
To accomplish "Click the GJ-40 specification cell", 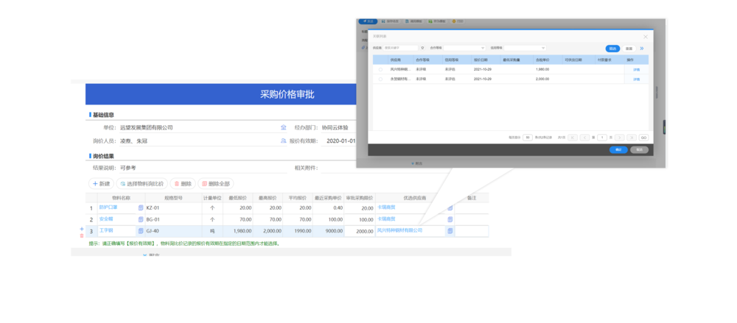I will (173, 232).
